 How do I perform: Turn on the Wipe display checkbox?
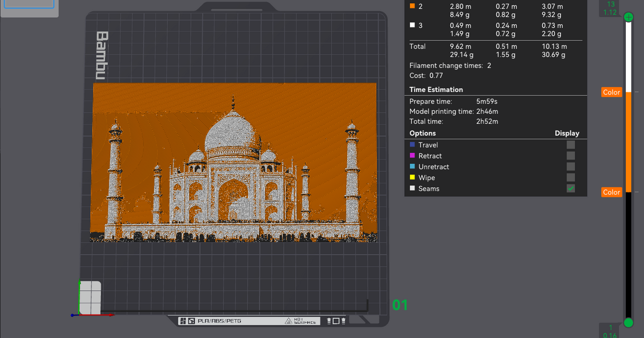(570, 178)
